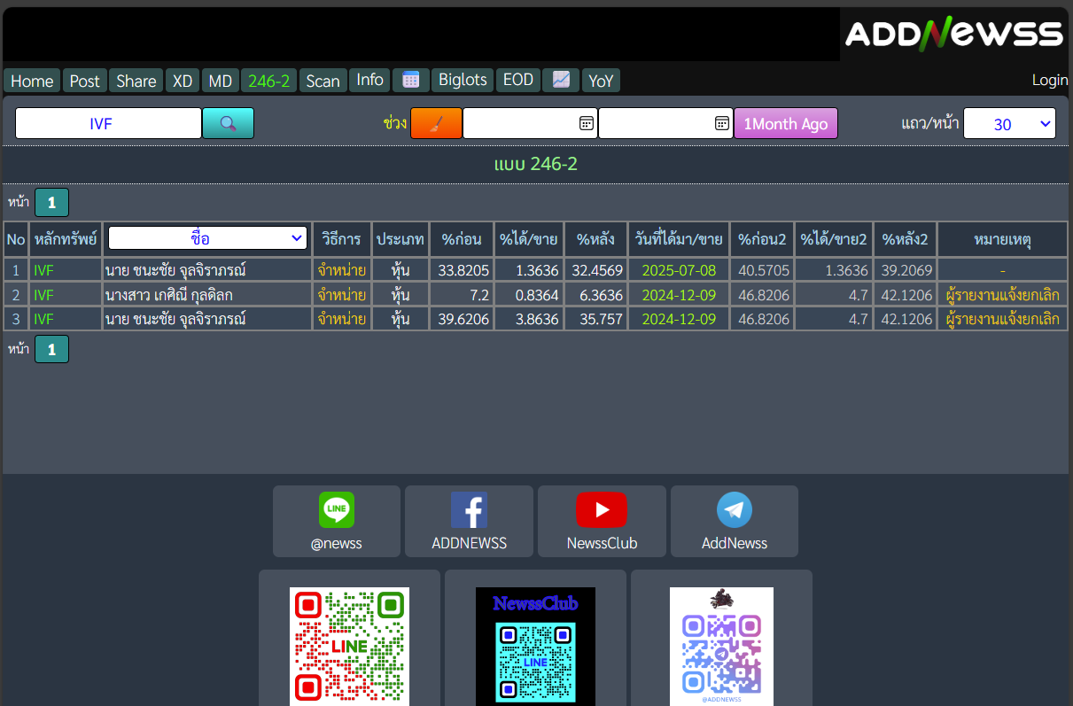This screenshot has width=1073, height=706.
Task: Click the value 0.8364 cell
Action: click(529, 294)
